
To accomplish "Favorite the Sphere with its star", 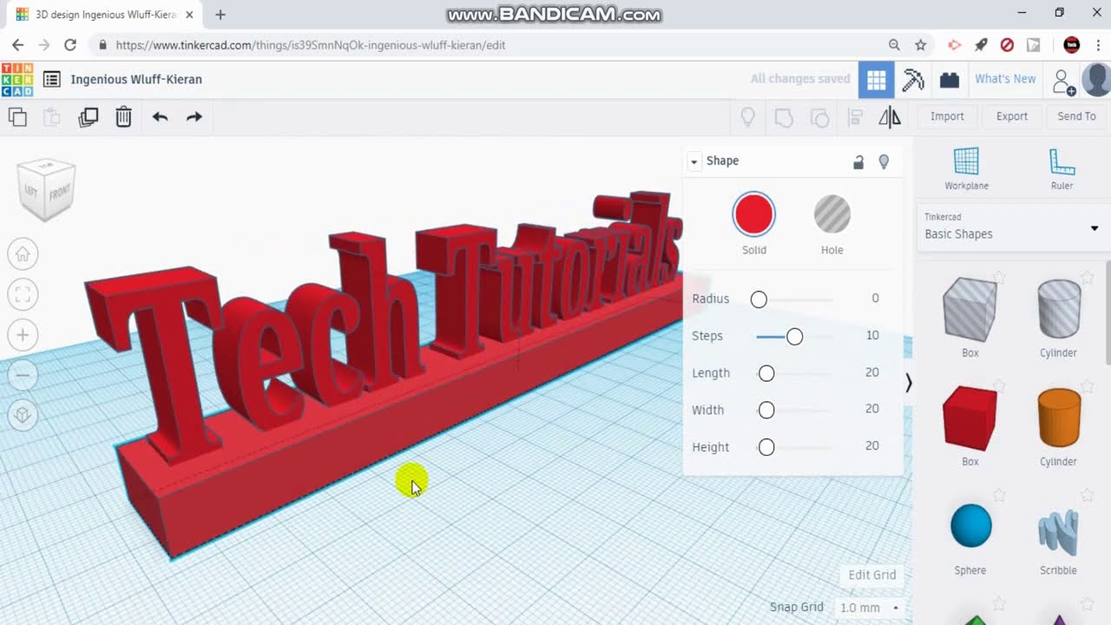I will point(999,496).
